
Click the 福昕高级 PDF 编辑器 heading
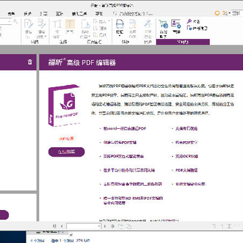82,62
